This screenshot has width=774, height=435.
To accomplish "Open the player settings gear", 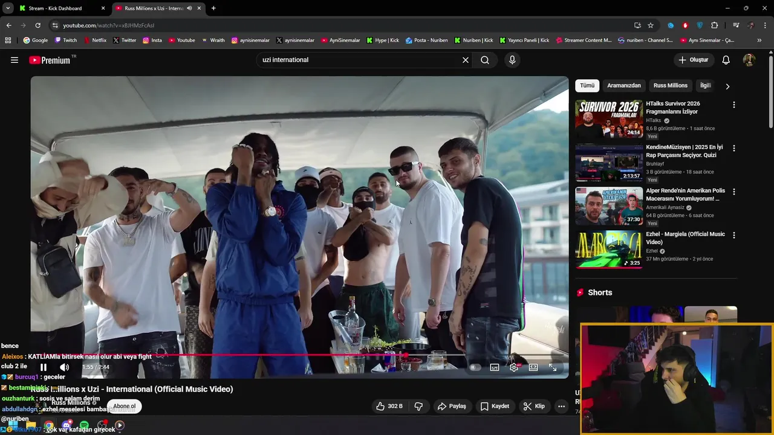I will [514, 367].
